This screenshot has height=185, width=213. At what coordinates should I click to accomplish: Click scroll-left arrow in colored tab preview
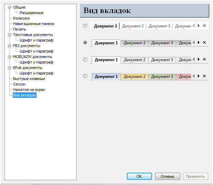click(194, 76)
